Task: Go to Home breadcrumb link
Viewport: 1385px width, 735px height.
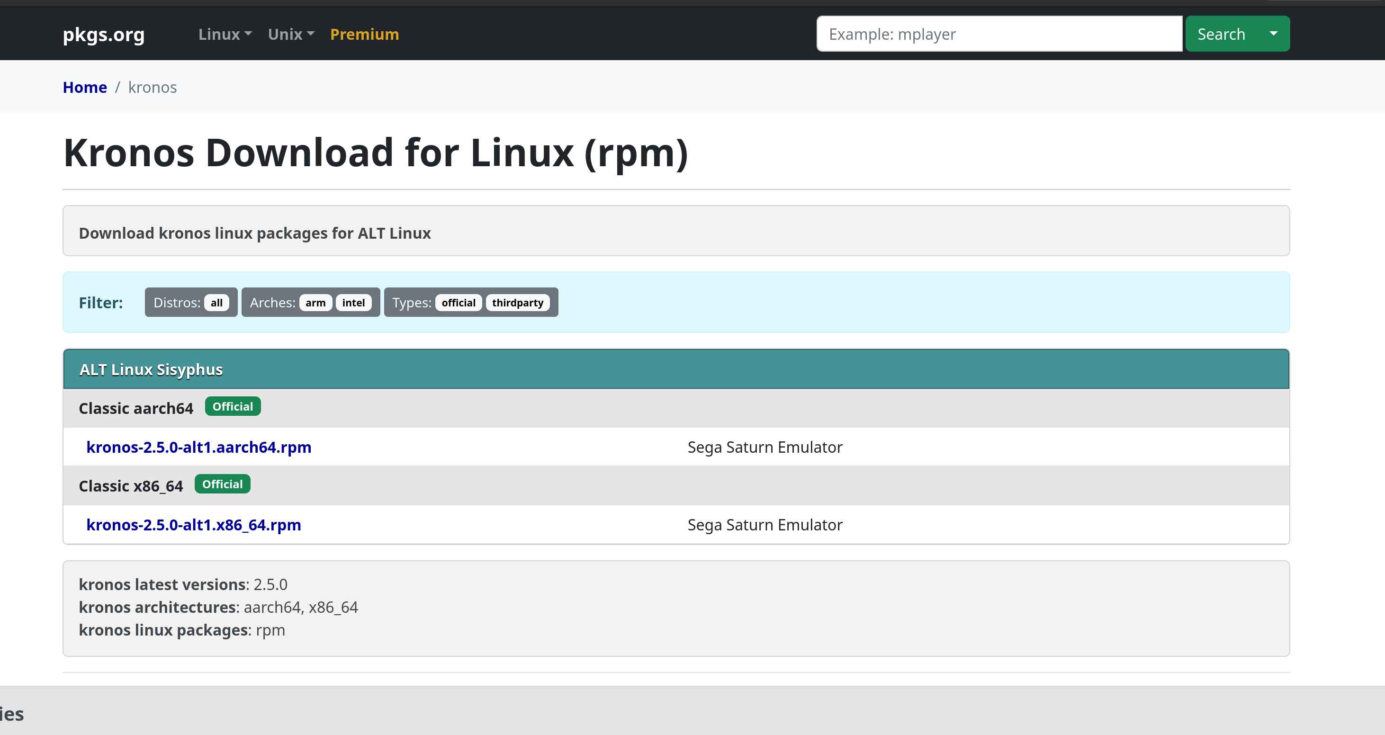Action: pos(84,87)
